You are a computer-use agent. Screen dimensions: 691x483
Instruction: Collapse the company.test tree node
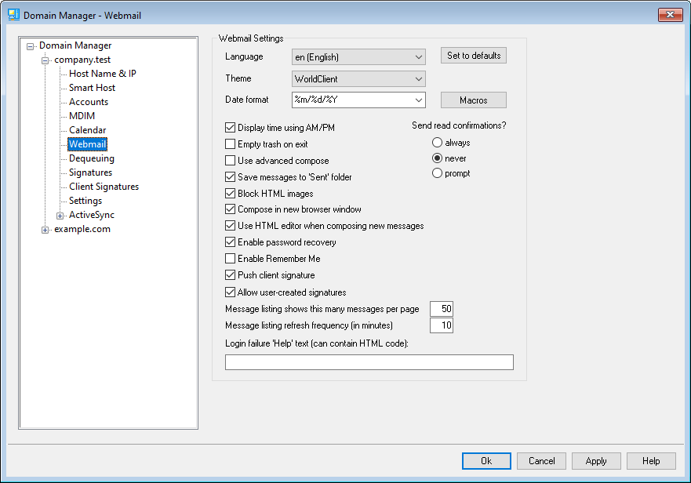click(x=45, y=60)
